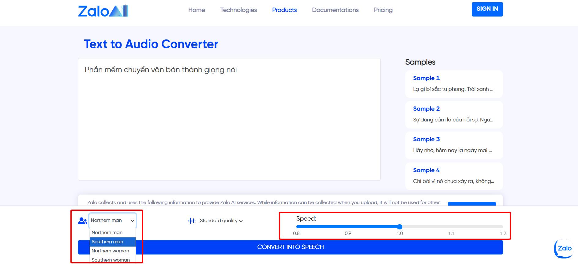Click inside the text input area
This screenshot has width=578, height=264.
click(x=229, y=119)
